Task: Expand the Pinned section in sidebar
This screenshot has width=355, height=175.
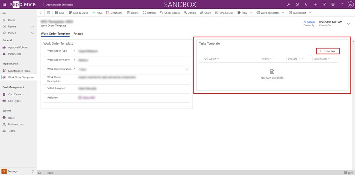Action: coord(33,33)
